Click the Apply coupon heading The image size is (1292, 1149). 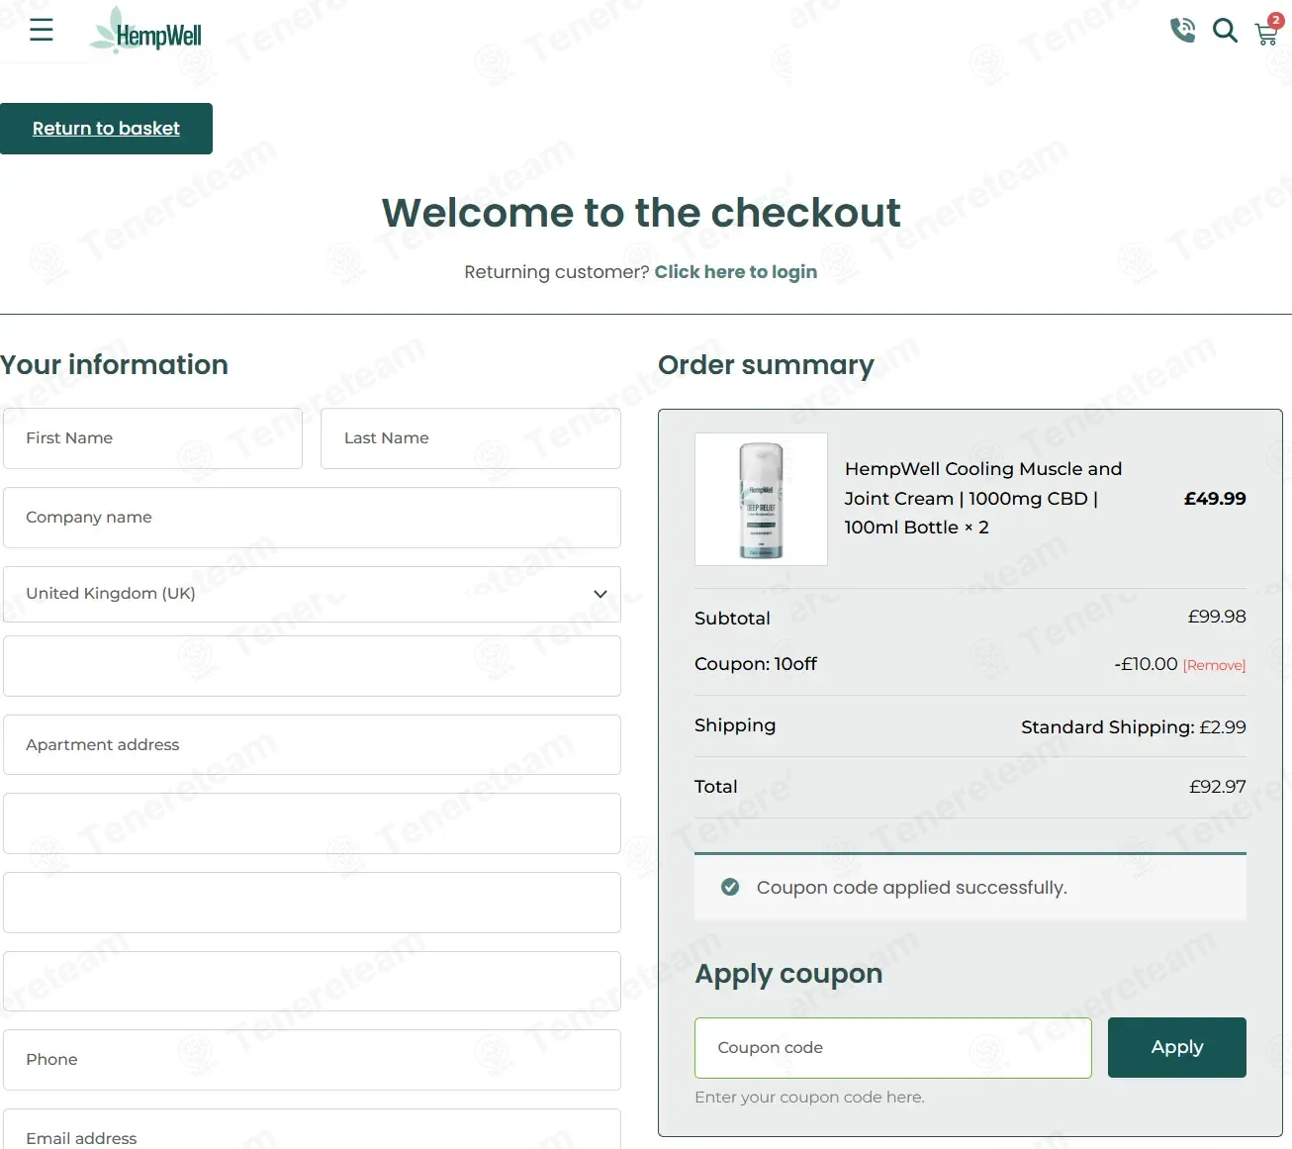[788, 974]
